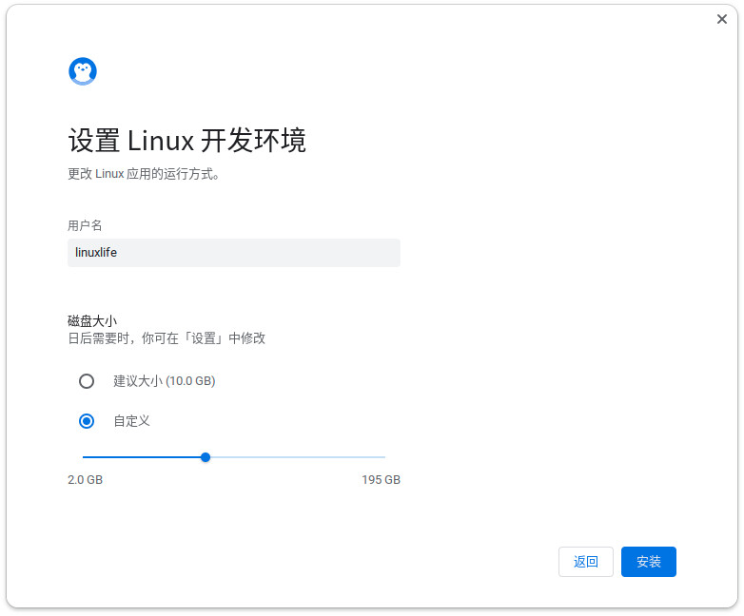Click the 用户名 field label

coord(85,225)
